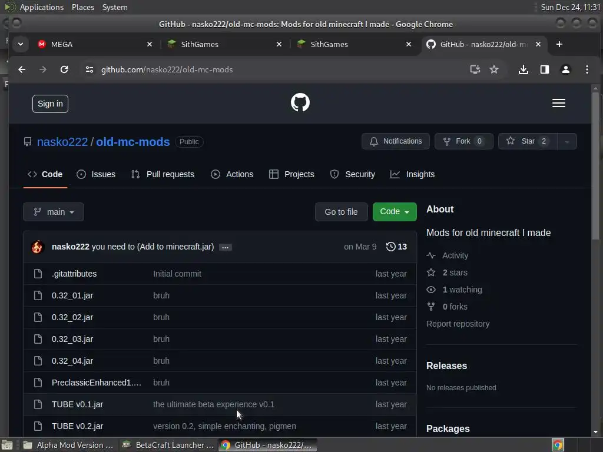This screenshot has width=603, height=452.
Task: Bookmark this page with the star icon
Action: [494, 69]
